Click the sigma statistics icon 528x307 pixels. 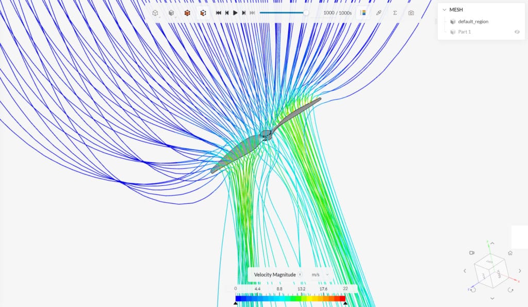[x=395, y=13]
